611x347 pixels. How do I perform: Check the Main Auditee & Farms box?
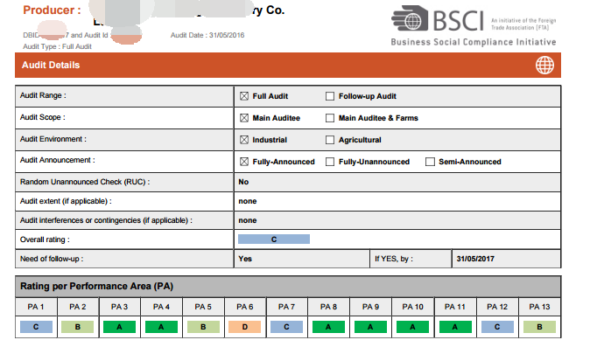click(330, 118)
